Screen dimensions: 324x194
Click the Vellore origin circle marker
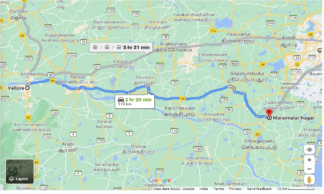[27, 88]
